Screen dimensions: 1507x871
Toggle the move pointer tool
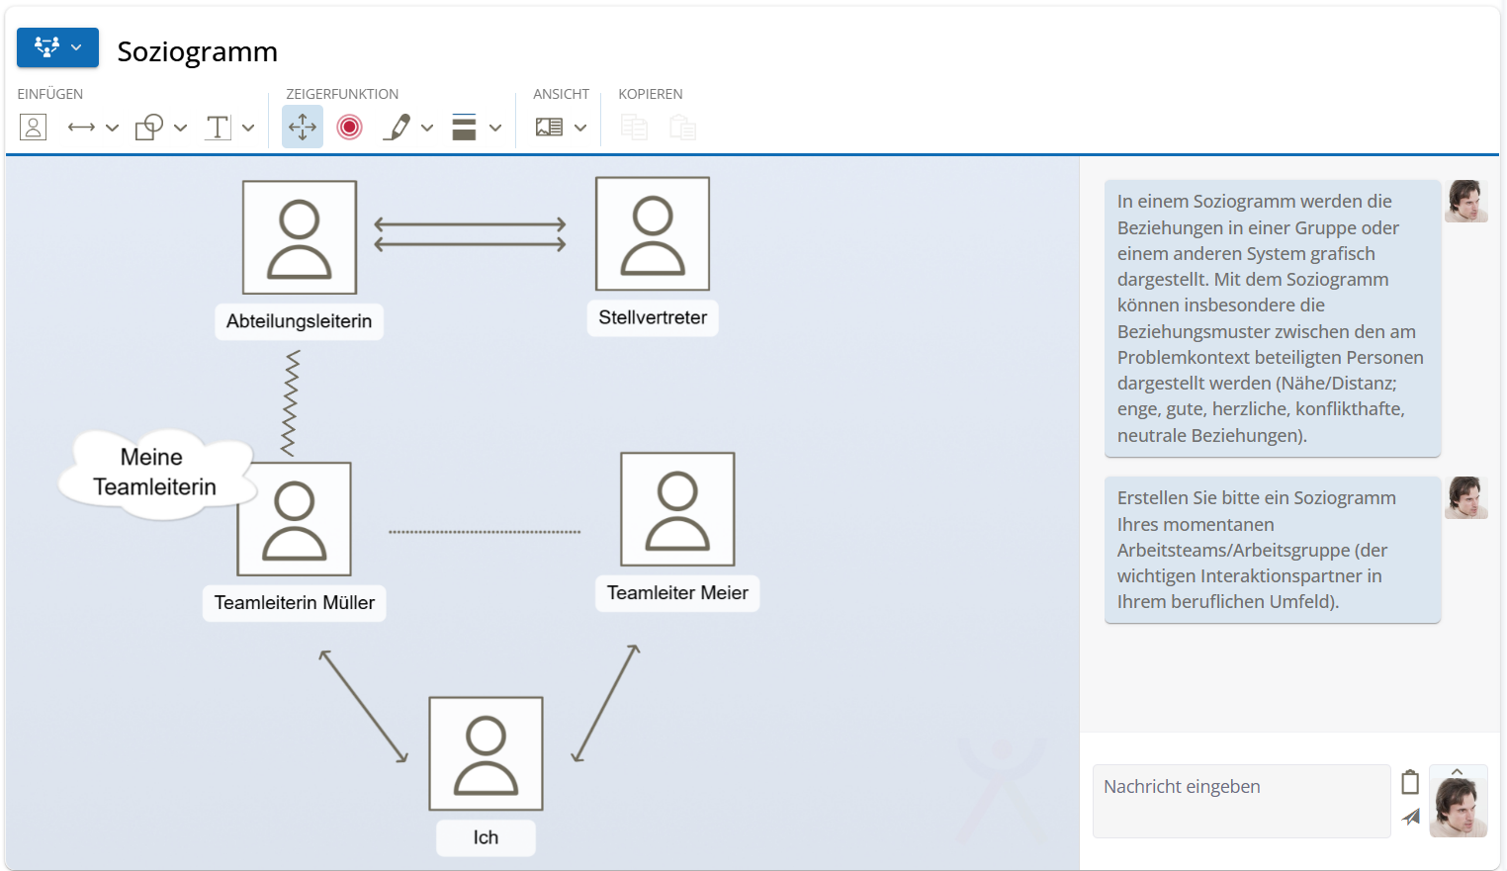click(x=303, y=128)
